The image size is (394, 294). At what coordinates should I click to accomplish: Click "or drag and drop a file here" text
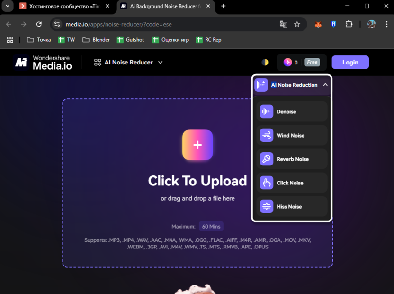coord(197,198)
